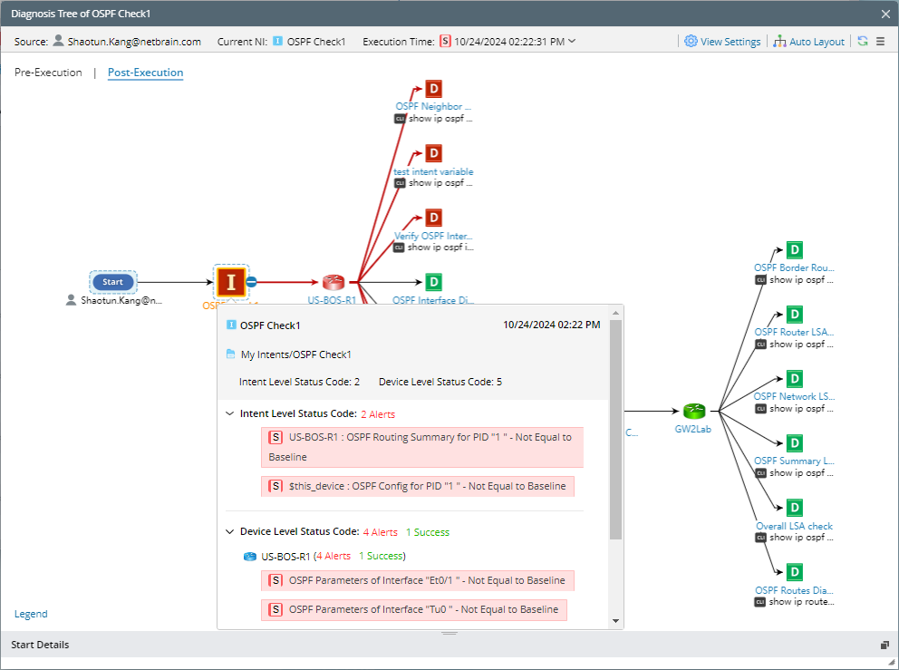Click the GW2Lab router icon
899x670 pixels.
[694, 411]
